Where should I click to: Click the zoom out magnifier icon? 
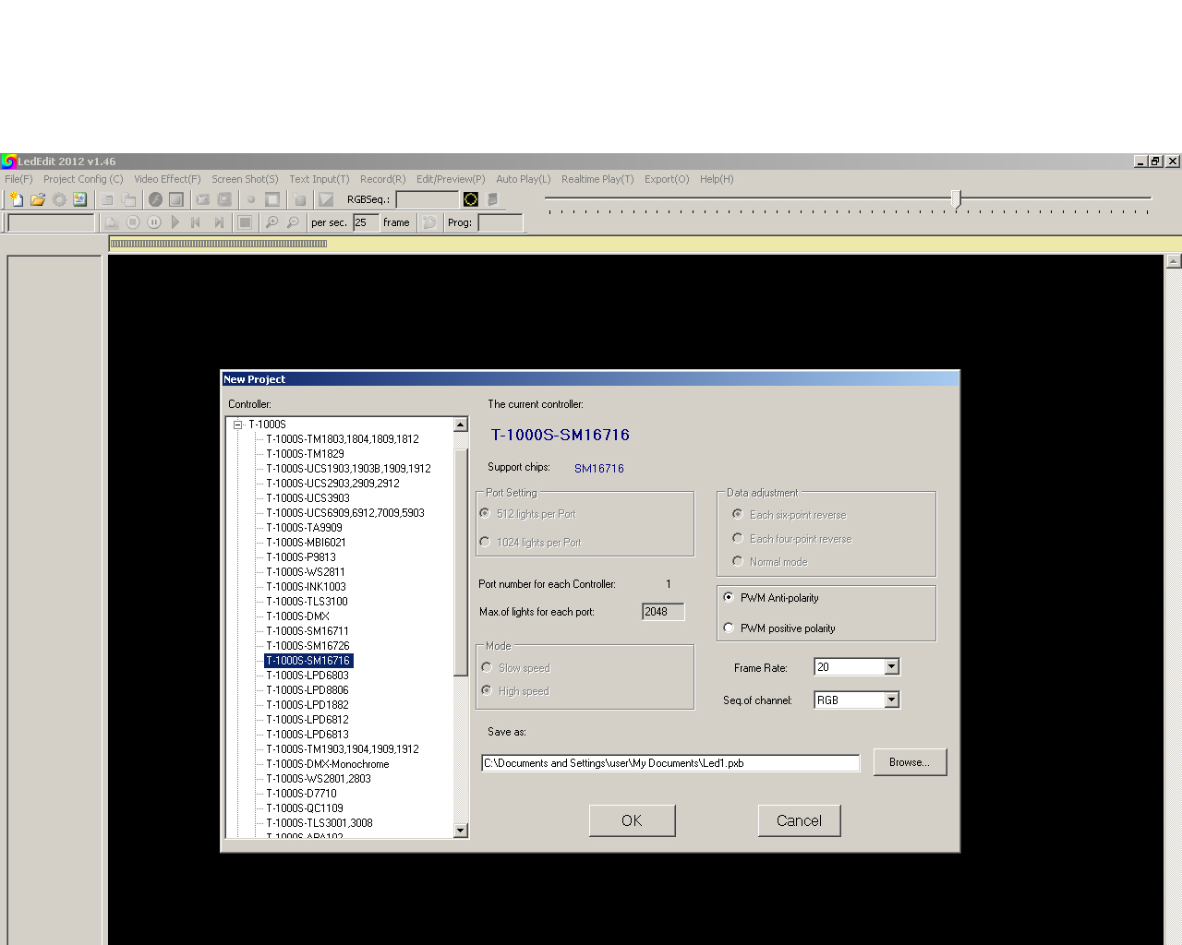pos(293,222)
